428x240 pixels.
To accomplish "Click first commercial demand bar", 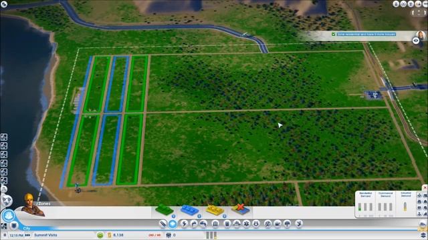I will pyautogui.click(x=380, y=207).
